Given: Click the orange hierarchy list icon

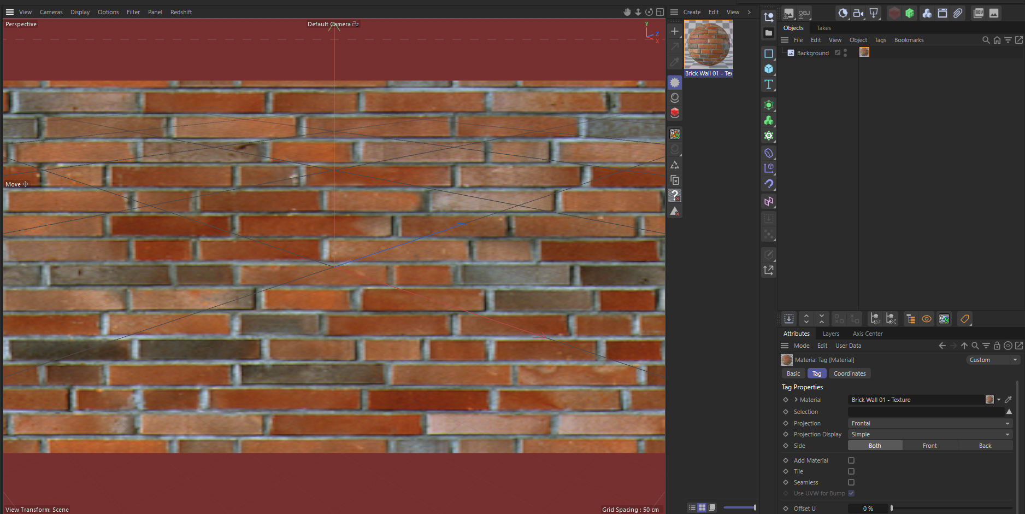Looking at the screenshot, I should [x=911, y=319].
